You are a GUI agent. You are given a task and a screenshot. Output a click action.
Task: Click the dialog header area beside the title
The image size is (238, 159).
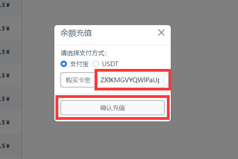(x=124, y=33)
